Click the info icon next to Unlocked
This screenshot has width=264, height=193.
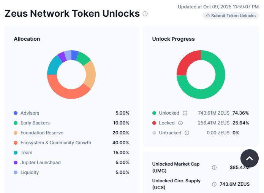click(185, 113)
